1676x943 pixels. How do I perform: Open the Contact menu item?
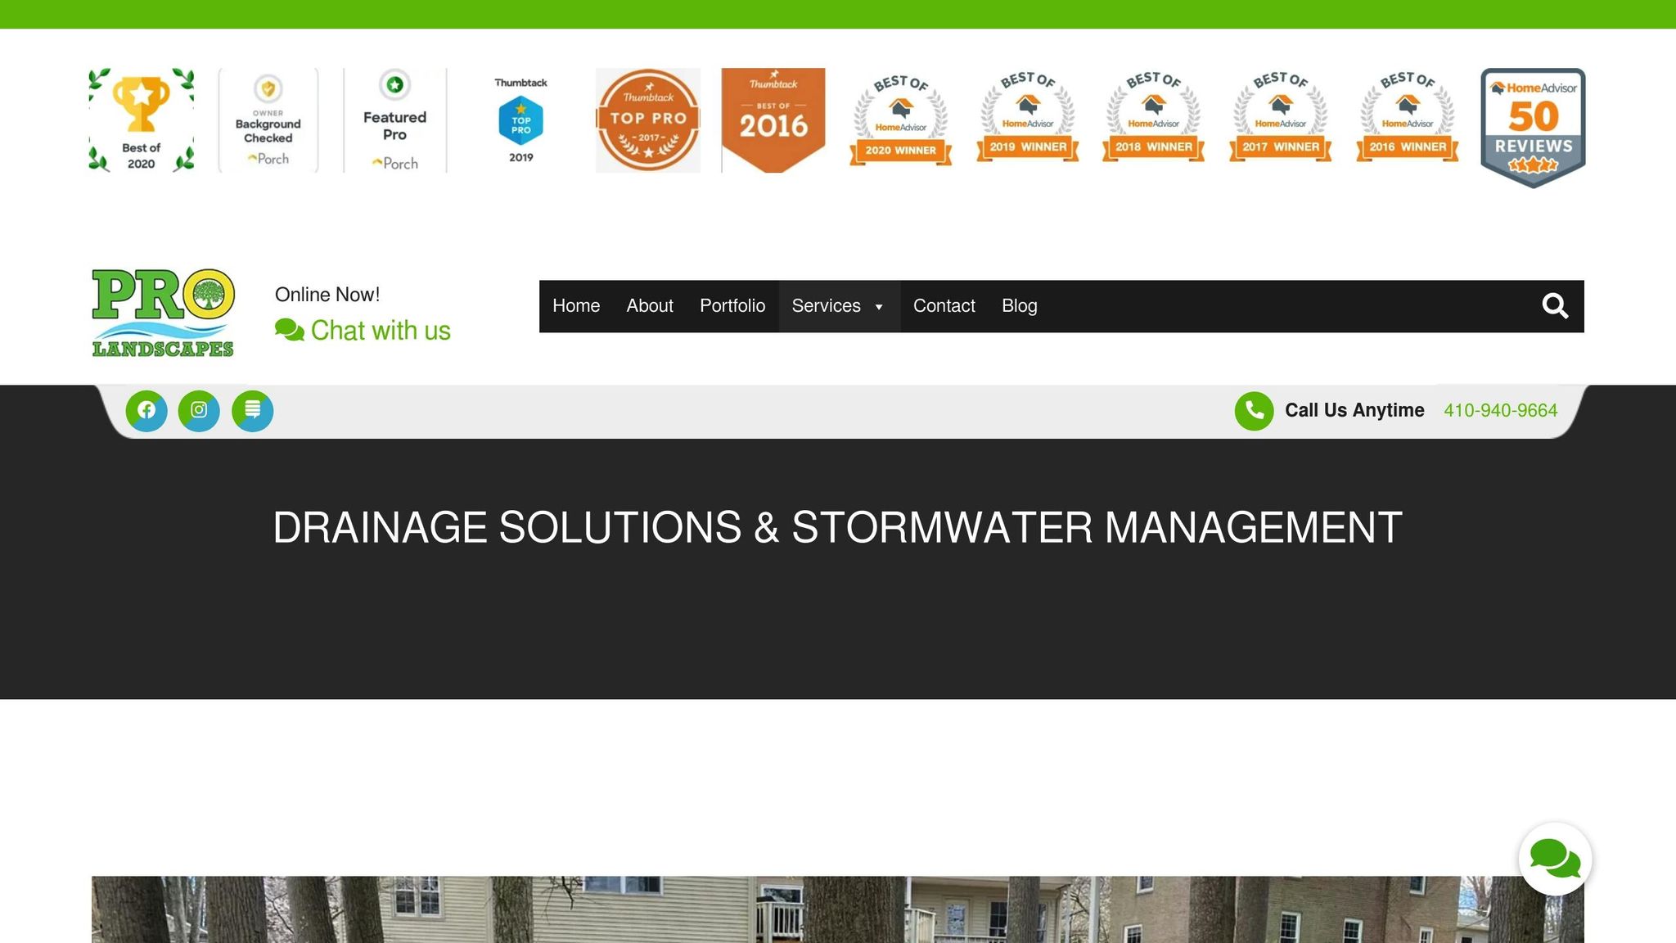coord(944,306)
